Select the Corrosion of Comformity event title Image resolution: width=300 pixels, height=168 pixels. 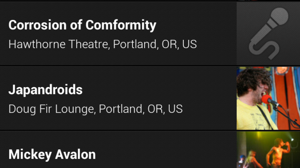point(82,25)
